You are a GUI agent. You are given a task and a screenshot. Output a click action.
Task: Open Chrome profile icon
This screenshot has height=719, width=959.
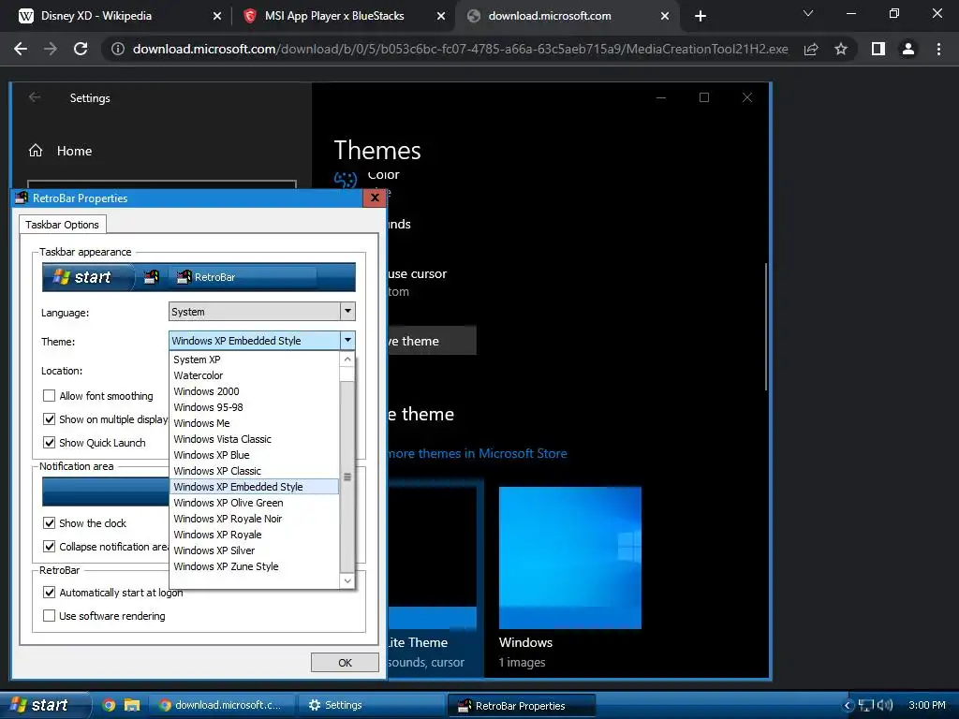click(x=908, y=49)
